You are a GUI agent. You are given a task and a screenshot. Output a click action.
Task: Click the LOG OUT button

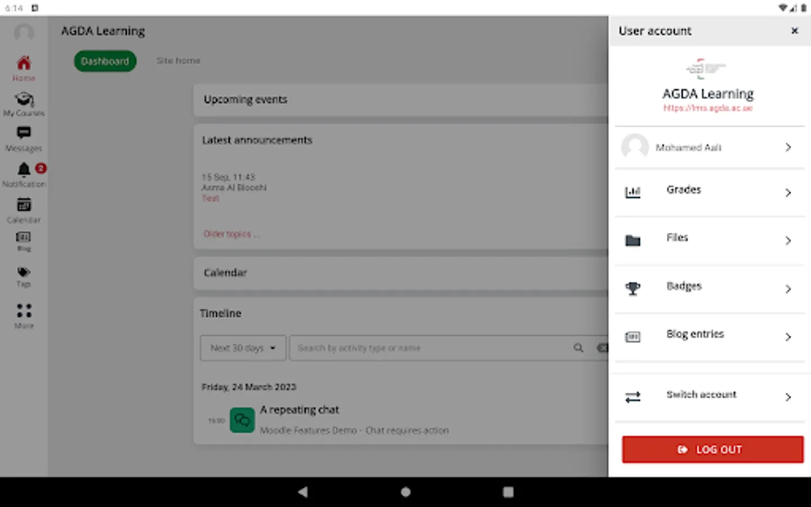pyautogui.click(x=712, y=450)
